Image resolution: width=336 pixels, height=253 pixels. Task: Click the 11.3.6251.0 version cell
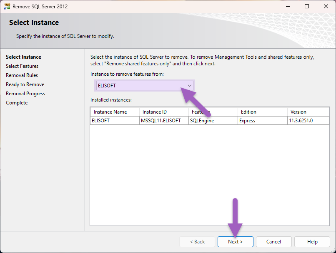(x=308, y=121)
